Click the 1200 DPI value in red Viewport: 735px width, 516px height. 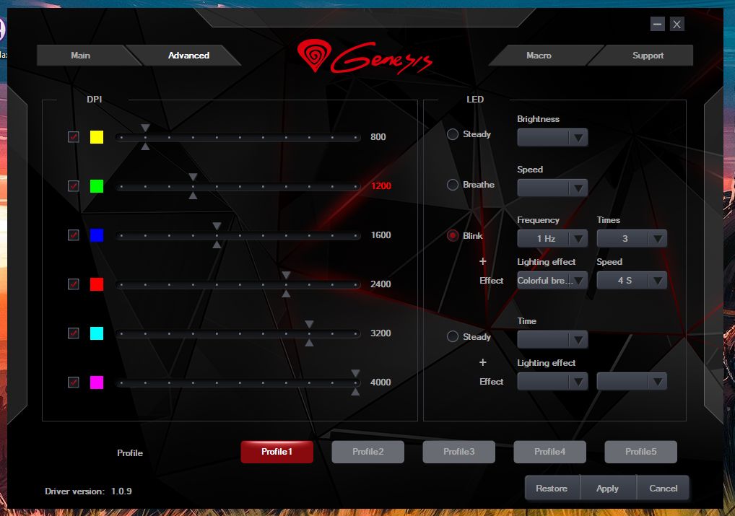[x=380, y=186]
